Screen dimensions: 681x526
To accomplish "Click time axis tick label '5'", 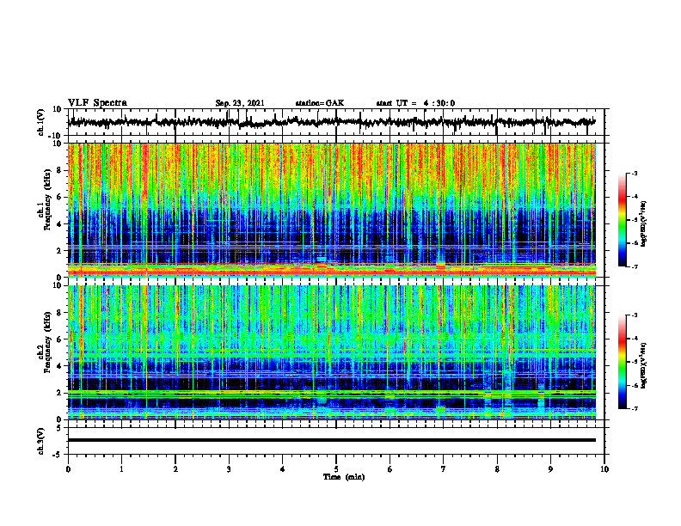I will tap(336, 469).
